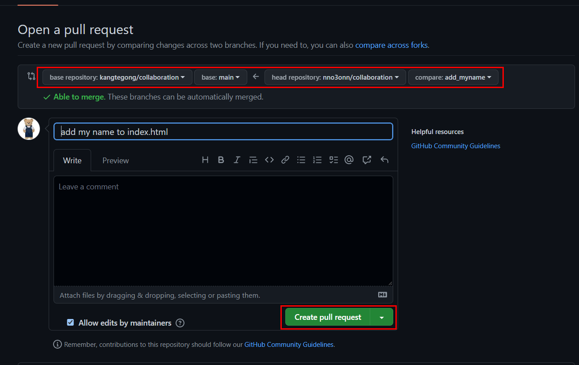
Task: Switch to the Write tab
Action: tap(72, 161)
